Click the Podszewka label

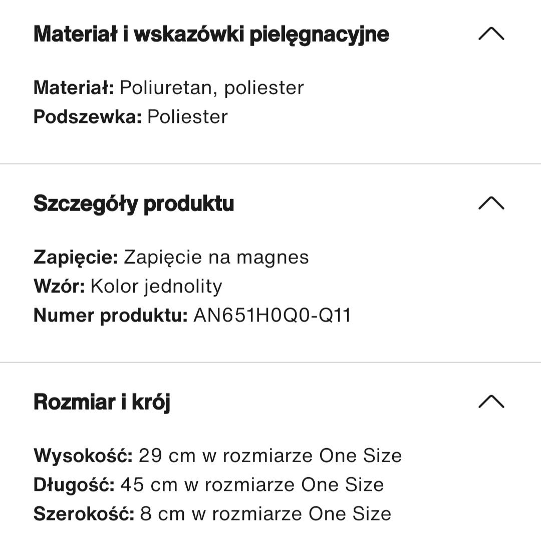click(x=88, y=117)
